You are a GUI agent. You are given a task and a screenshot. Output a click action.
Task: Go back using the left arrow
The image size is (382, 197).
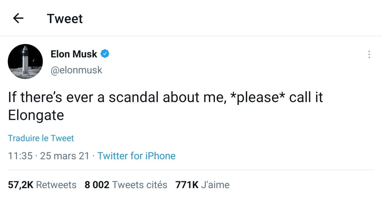coord(18,19)
